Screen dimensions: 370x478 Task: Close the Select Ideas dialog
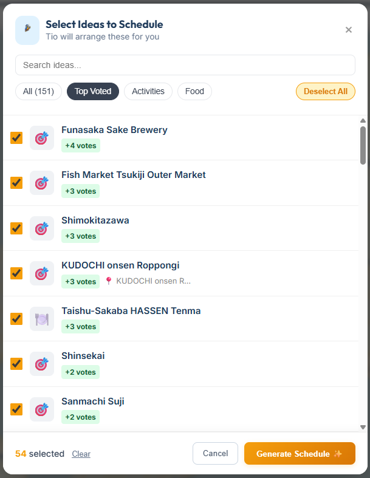coord(348,30)
